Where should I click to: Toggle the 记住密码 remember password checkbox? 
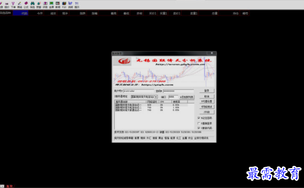click(x=199, y=118)
